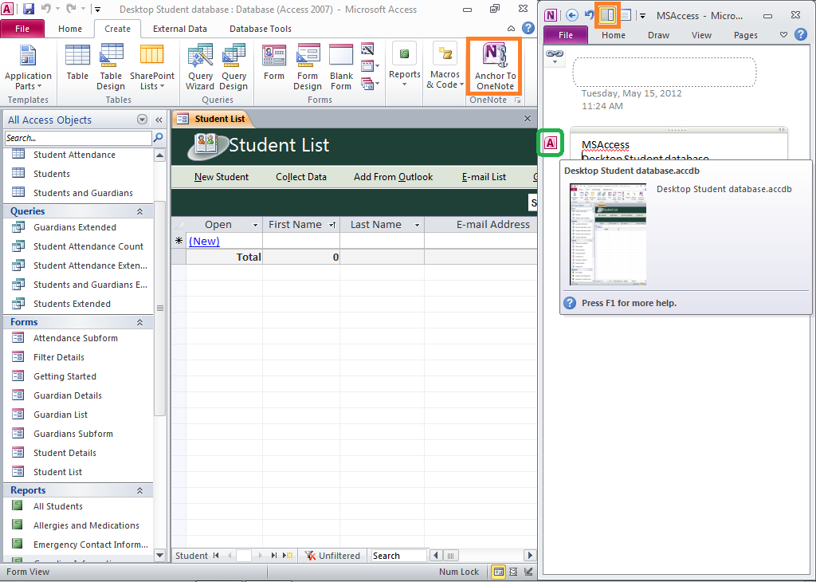Click the (New) record link
The image size is (816, 582).
click(x=204, y=241)
